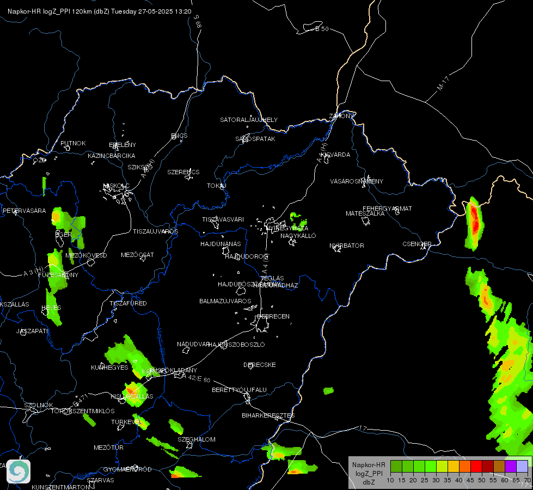Click the KISVÁRDA city label

coord(335,155)
